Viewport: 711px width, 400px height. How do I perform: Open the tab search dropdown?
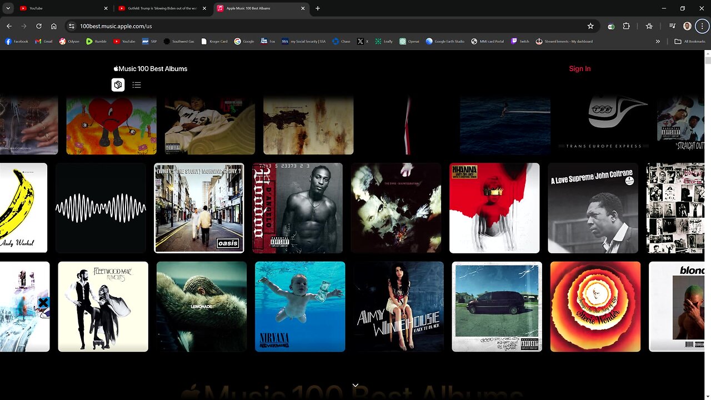tap(8, 8)
